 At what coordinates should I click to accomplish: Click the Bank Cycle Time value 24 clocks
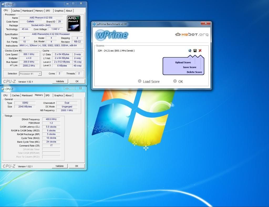click(51, 142)
